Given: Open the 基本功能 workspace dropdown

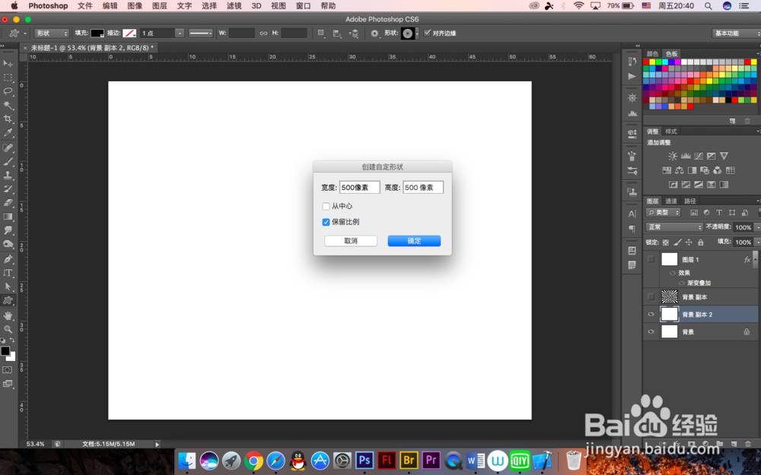Looking at the screenshot, I should pyautogui.click(x=737, y=33).
